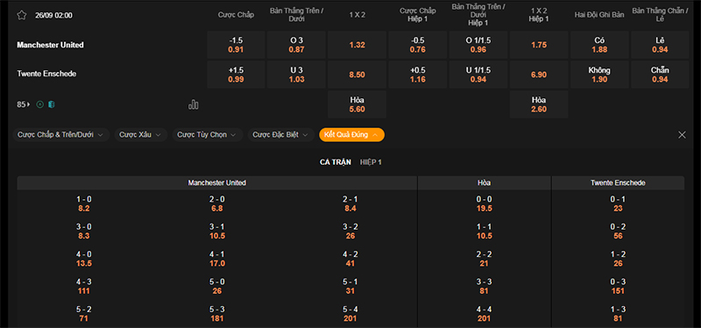Image resolution: width=701 pixels, height=328 pixels.
Task: Select first-half draw Hòa 2.60
Action: pos(539,104)
